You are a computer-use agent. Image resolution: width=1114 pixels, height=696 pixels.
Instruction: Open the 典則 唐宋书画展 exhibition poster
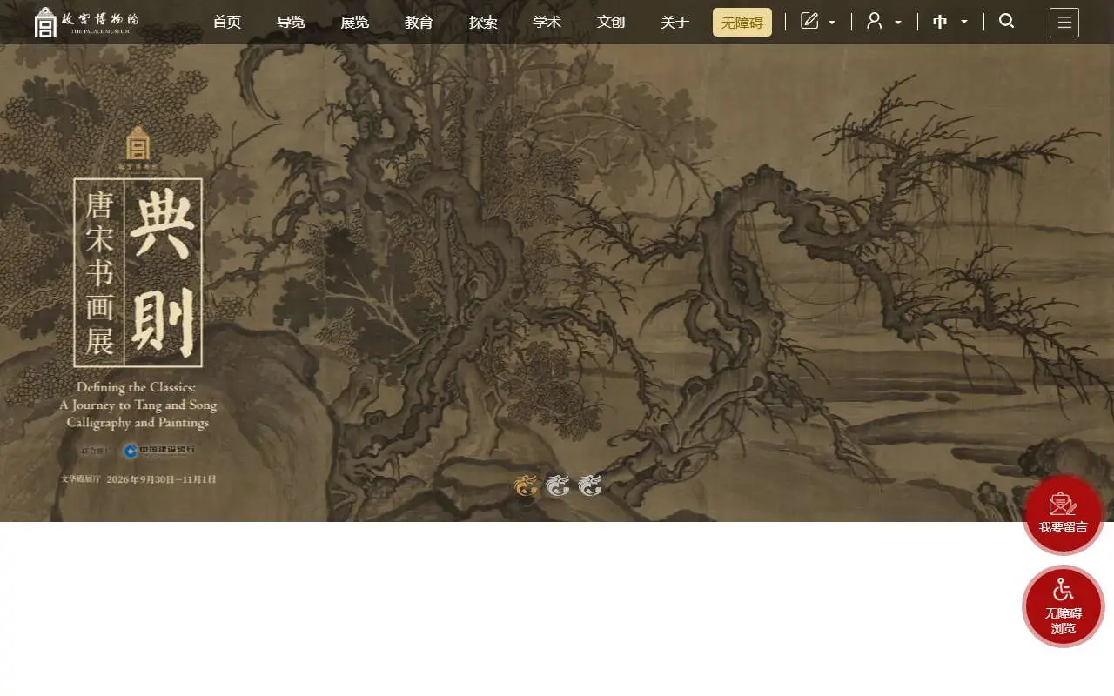[138, 272]
